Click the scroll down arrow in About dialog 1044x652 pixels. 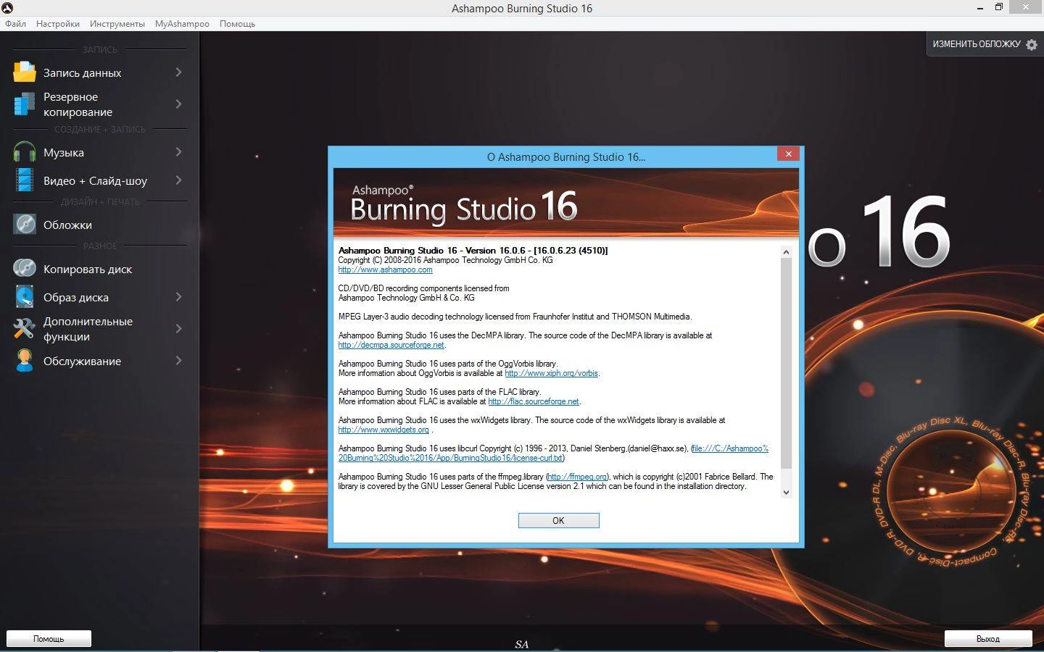(786, 492)
